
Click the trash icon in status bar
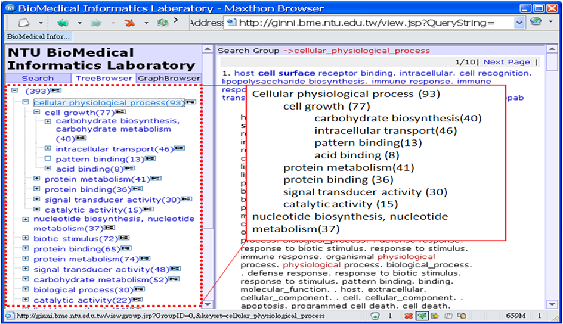(375, 316)
